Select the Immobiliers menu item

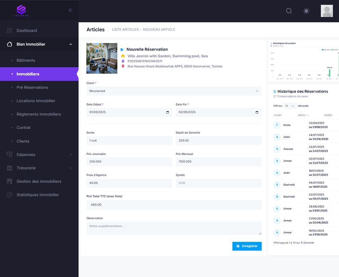pyautogui.click(x=39, y=74)
